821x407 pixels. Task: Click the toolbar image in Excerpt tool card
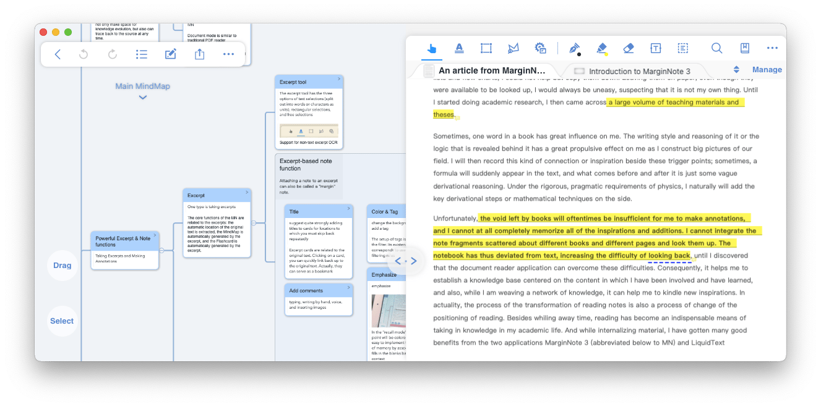(x=309, y=131)
